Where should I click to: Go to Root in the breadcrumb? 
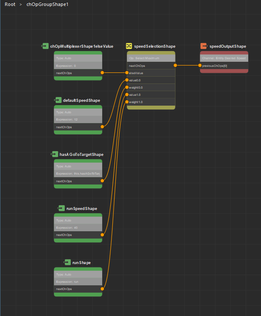pyautogui.click(x=10, y=4)
